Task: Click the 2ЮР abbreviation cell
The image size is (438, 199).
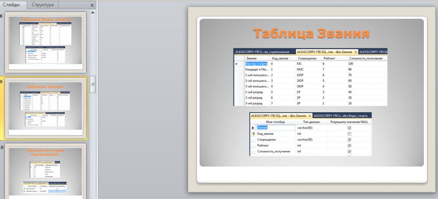Action: click(x=308, y=81)
